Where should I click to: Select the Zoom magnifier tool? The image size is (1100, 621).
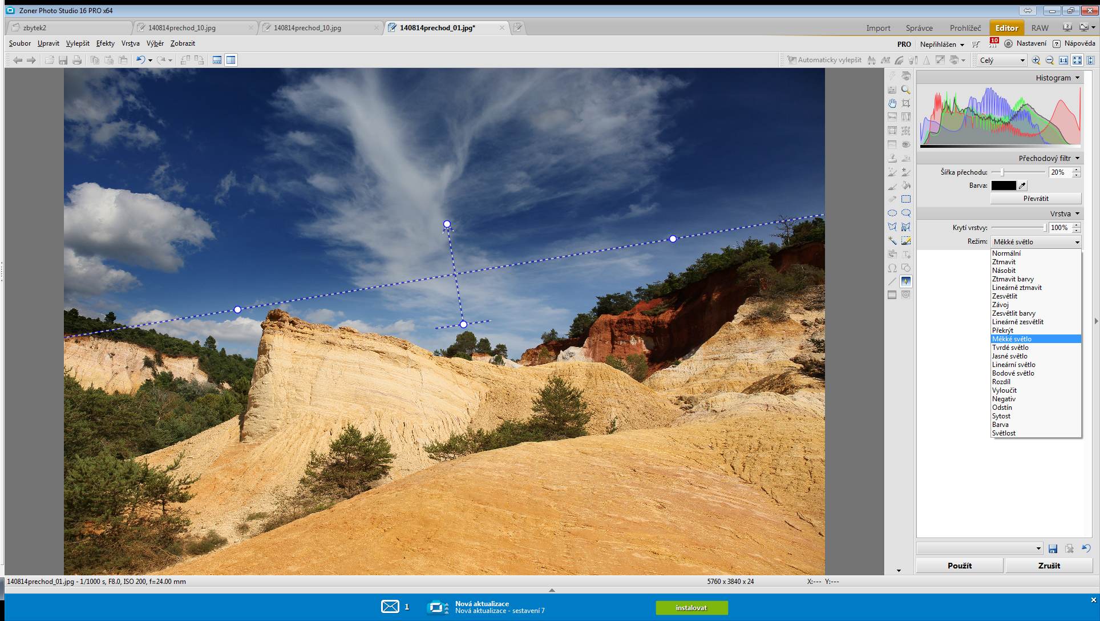point(905,90)
